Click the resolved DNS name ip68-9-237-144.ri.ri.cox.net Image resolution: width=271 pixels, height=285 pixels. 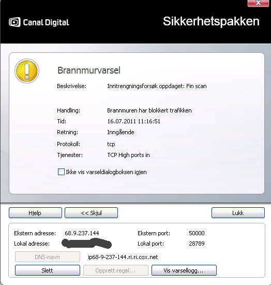(x=123, y=257)
